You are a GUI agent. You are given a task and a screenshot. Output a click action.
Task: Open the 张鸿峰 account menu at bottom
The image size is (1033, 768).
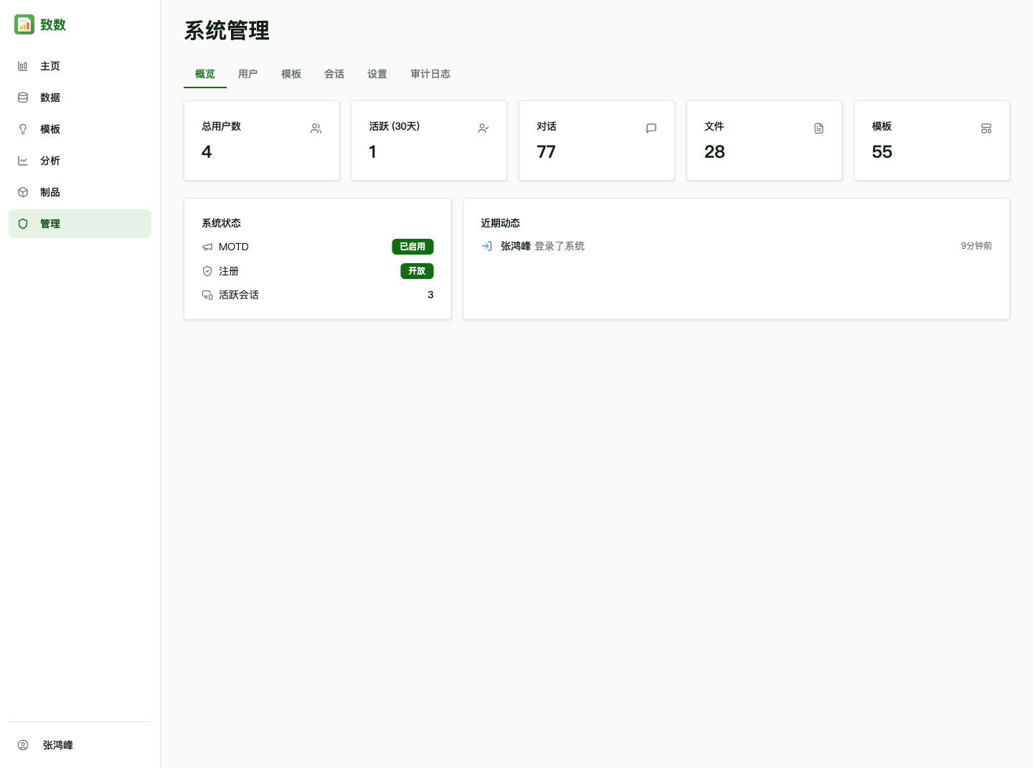80,745
